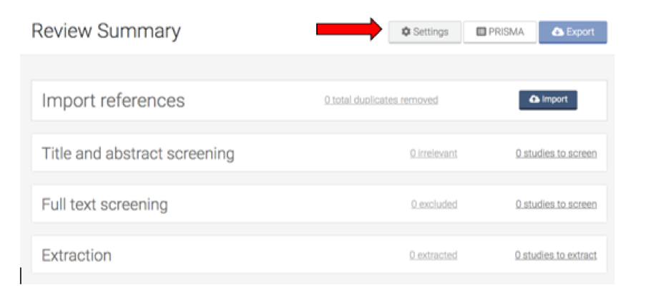
Task: Open '0 total duplicates removed' link
Action: click(381, 100)
